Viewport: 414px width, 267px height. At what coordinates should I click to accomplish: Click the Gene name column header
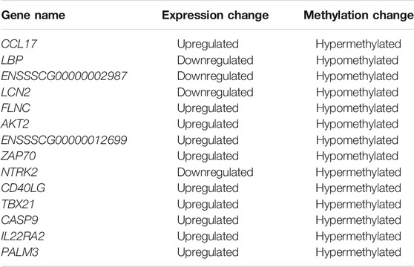coord(33,15)
